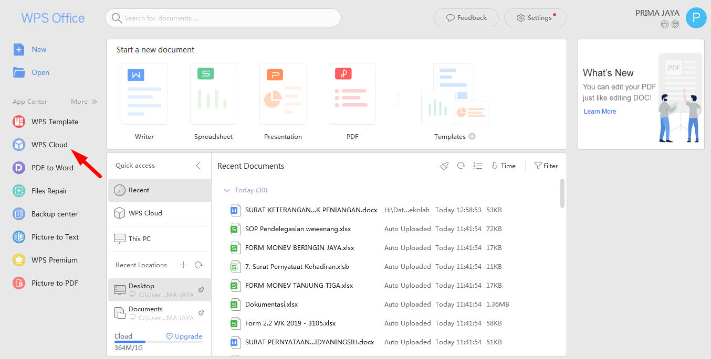Open the PRIMA JAYA profile avatar
This screenshot has width=711, height=359.
pyautogui.click(x=696, y=18)
